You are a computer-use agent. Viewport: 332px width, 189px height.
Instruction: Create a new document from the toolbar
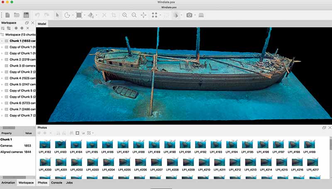tap(7, 15)
